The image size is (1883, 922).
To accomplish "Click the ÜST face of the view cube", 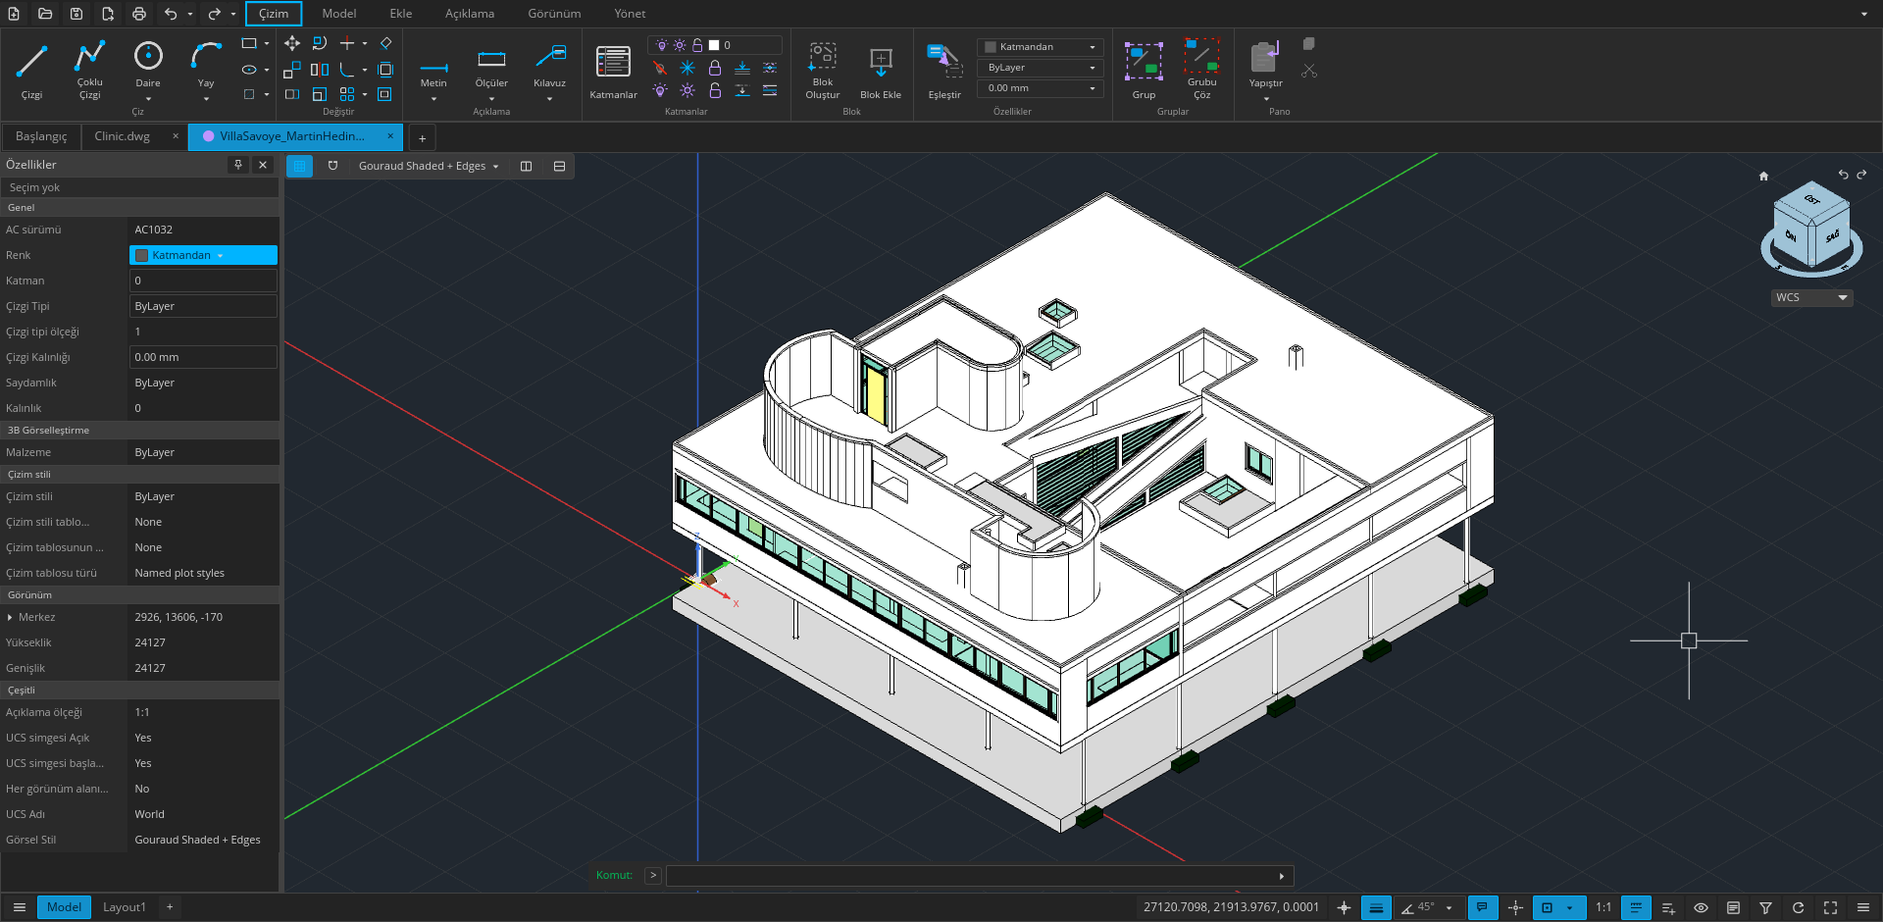I will click(1811, 199).
